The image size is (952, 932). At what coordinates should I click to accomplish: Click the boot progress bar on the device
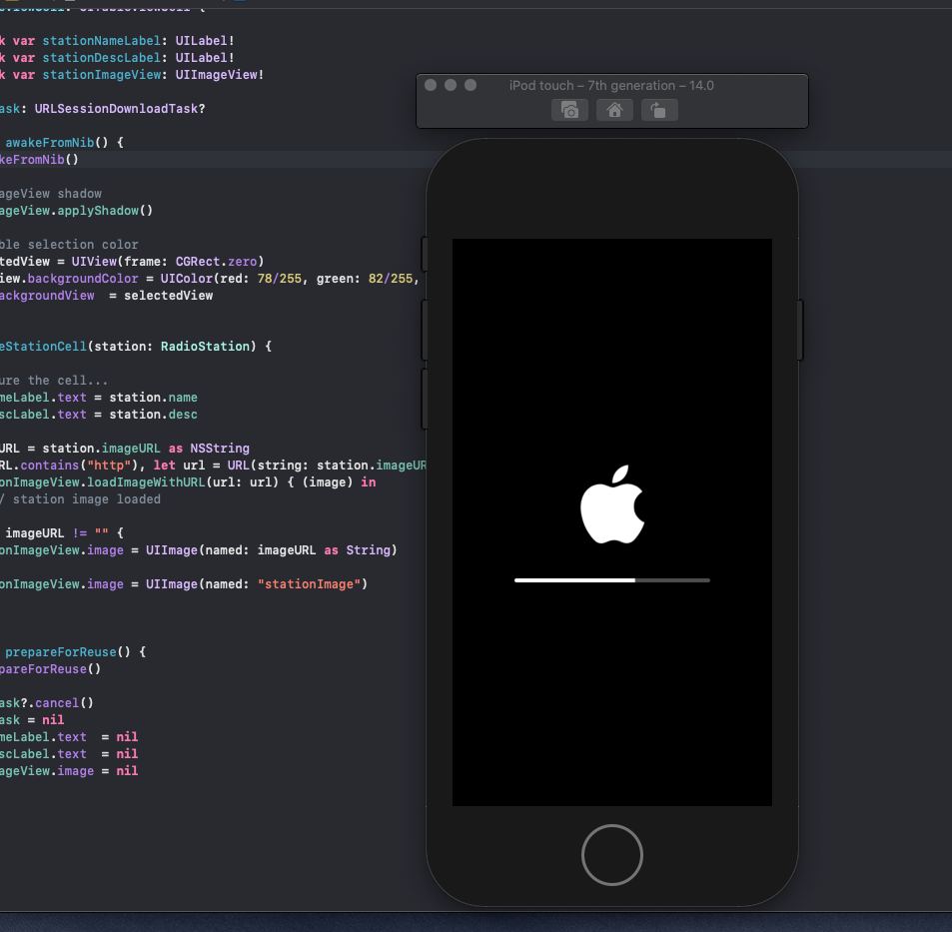click(612, 580)
